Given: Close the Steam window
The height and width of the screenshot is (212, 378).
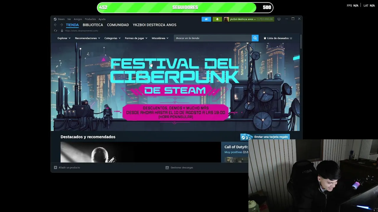Looking at the screenshot, I should pos(299,19).
